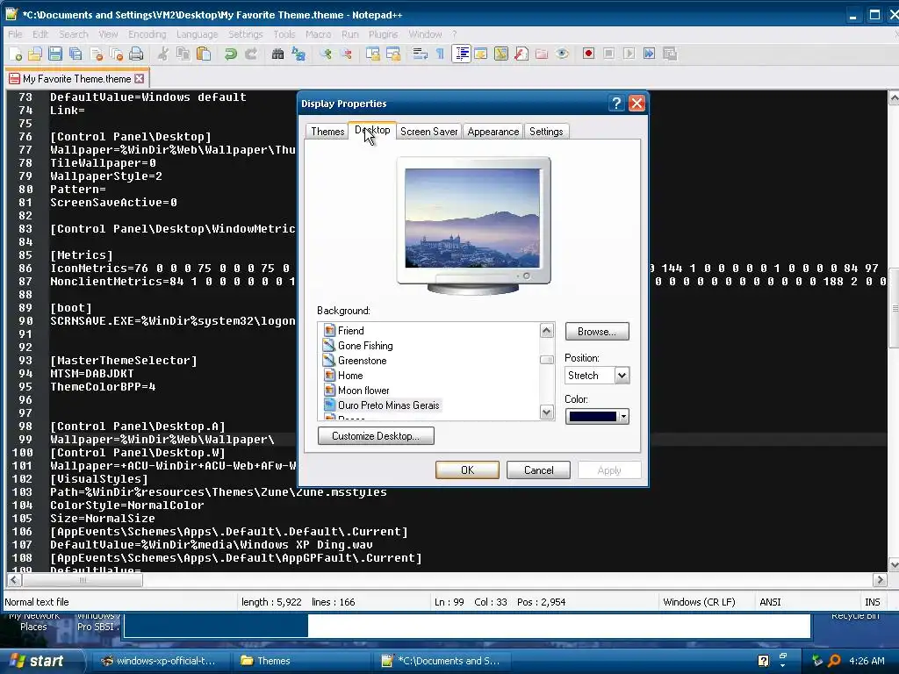Viewport: 899px width, 674px height.
Task: Switch to the Themes tab
Action: pos(327,132)
